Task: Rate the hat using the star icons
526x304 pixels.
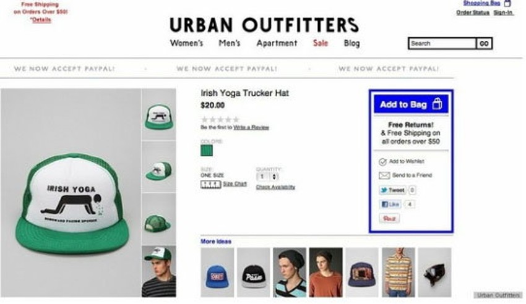Action: [x=220, y=119]
